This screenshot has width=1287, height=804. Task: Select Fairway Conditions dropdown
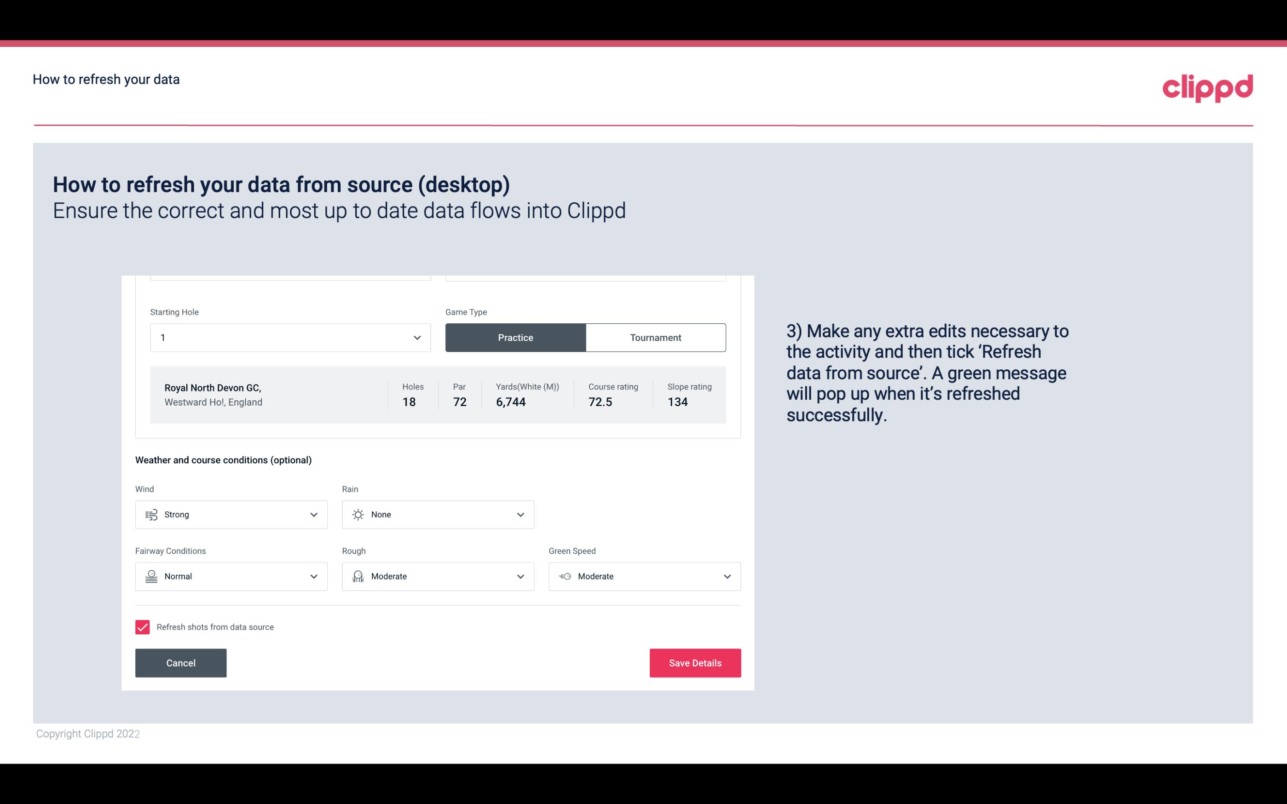point(231,576)
